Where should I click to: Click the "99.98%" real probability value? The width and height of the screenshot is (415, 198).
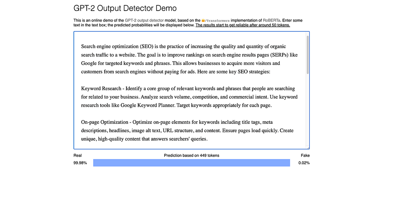pos(80,163)
